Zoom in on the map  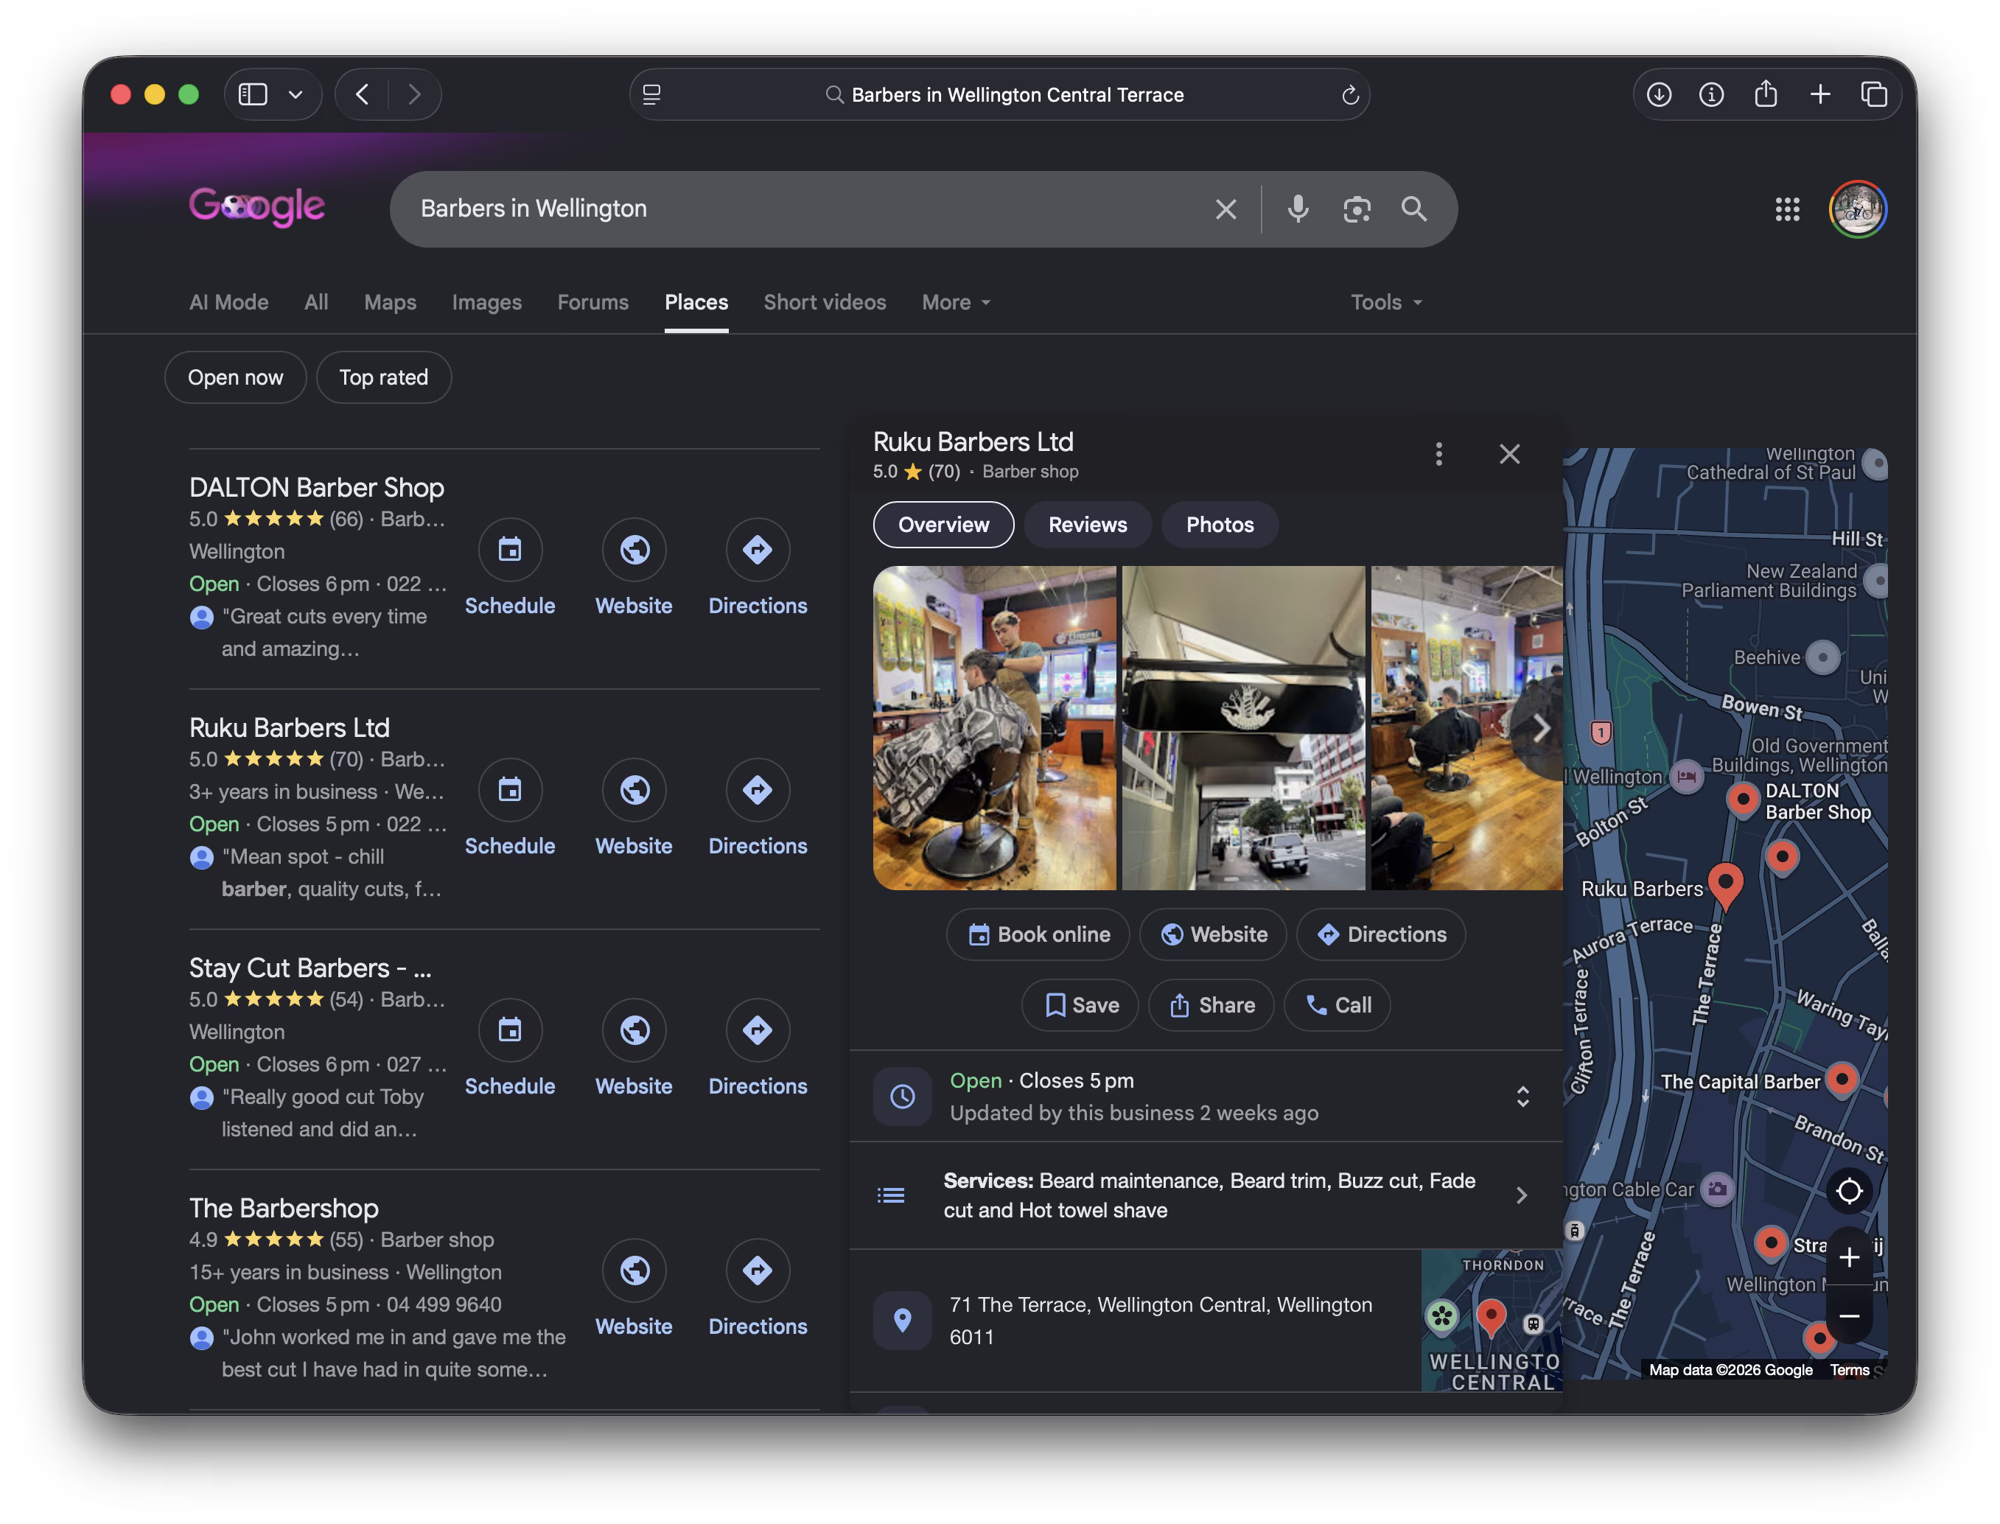pos(1848,1257)
